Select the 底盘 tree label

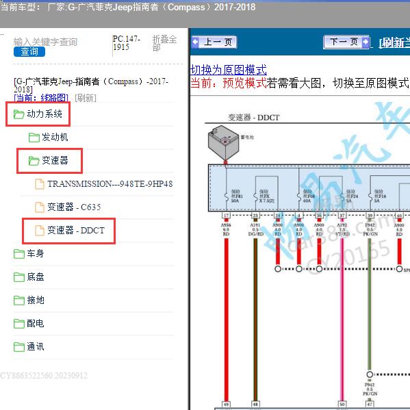(36, 277)
